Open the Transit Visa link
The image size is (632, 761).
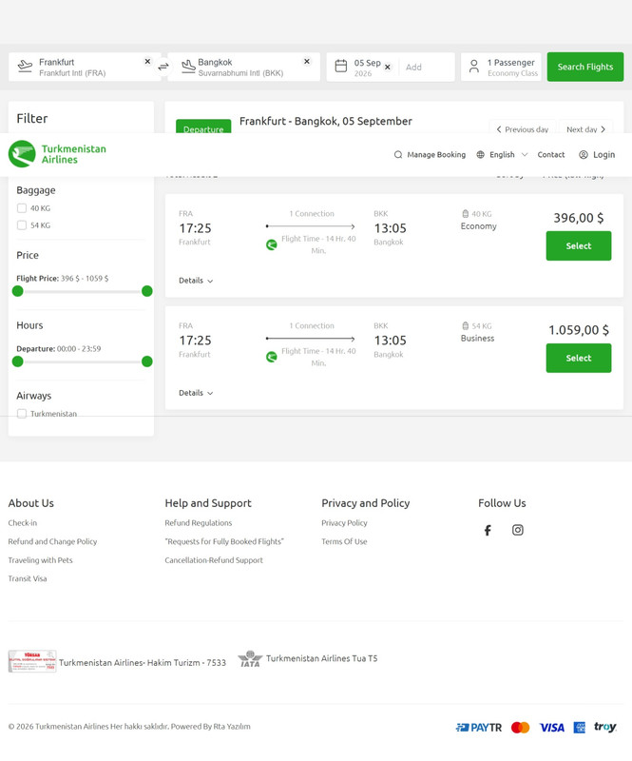click(x=28, y=578)
